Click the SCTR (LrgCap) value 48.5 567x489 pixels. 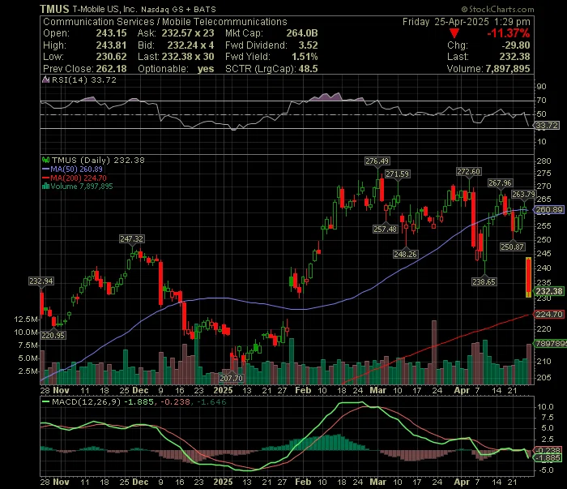[308, 69]
